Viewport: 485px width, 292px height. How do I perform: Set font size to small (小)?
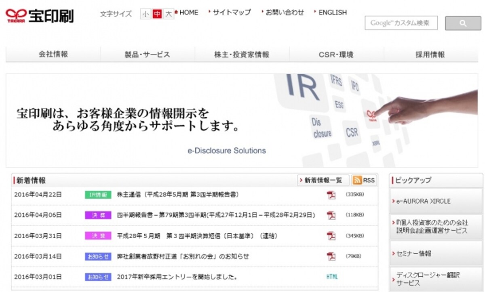coord(145,14)
